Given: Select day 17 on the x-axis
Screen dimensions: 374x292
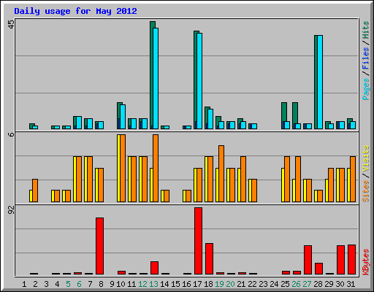Looking at the screenshot, I should (x=197, y=284).
